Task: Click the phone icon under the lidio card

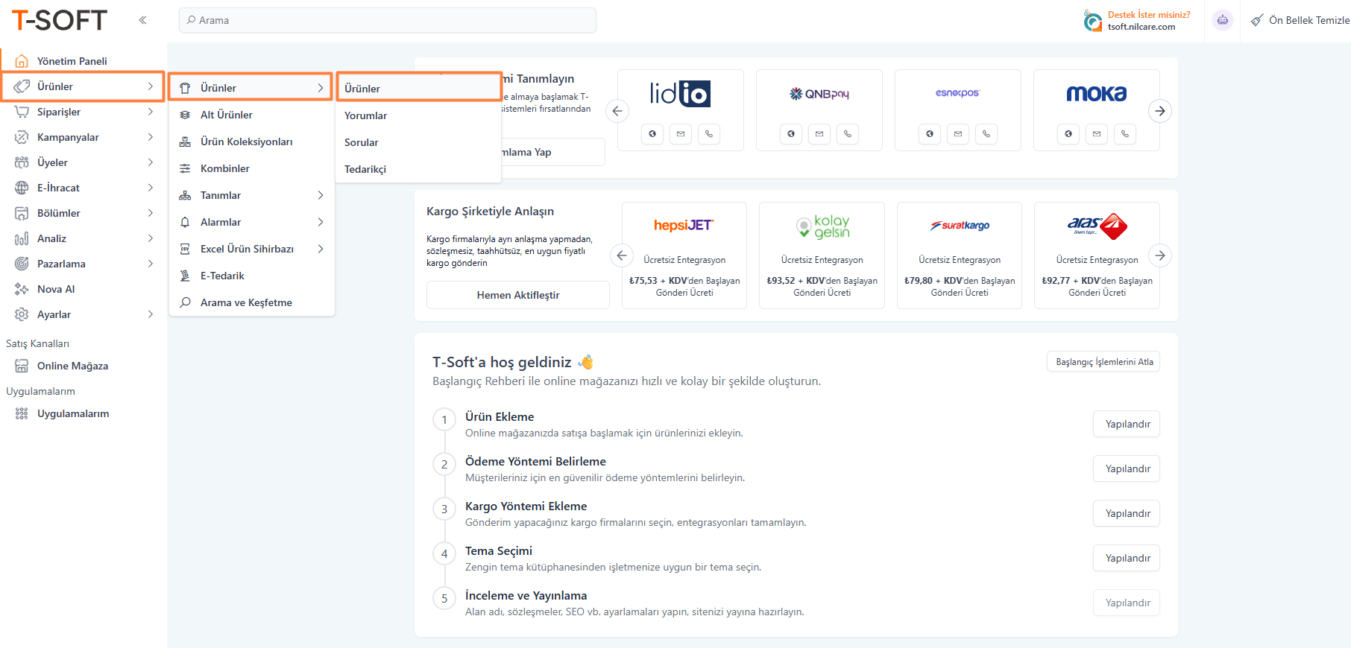Action: click(709, 134)
